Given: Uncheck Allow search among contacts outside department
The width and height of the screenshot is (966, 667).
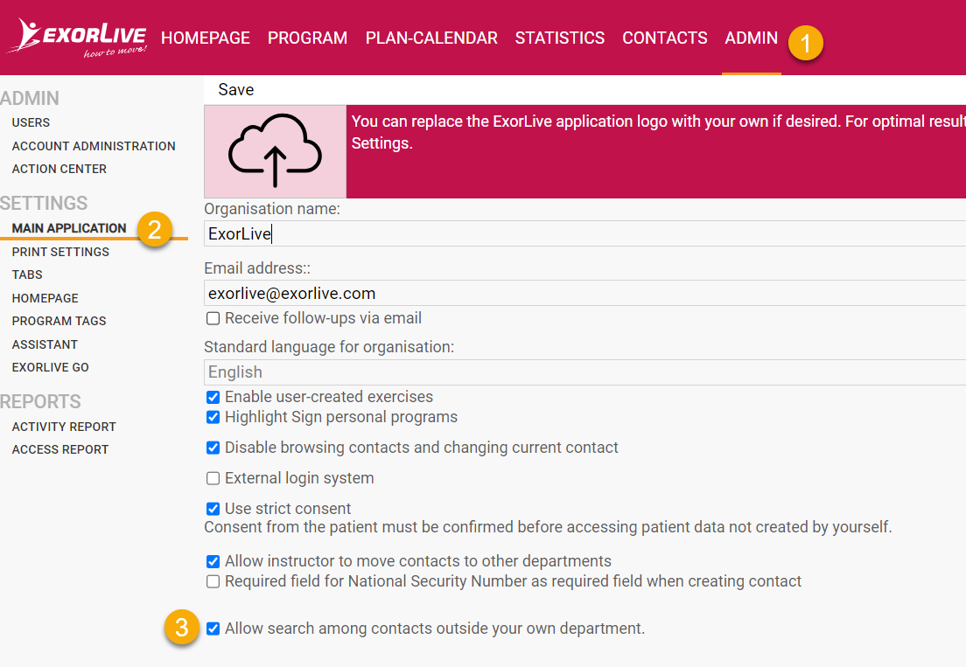Looking at the screenshot, I should pyautogui.click(x=213, y=628).
